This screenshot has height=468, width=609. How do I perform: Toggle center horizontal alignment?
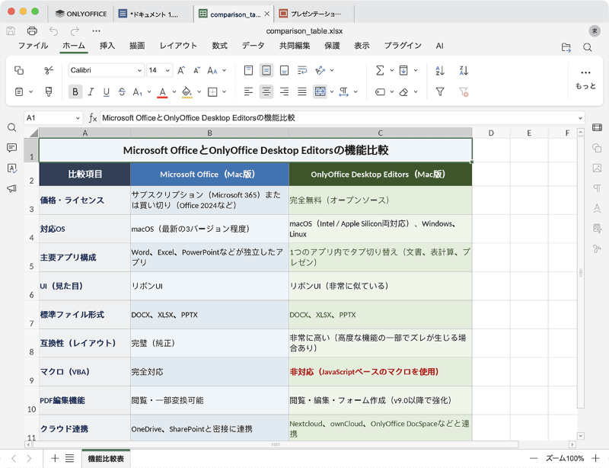(266, 91)
